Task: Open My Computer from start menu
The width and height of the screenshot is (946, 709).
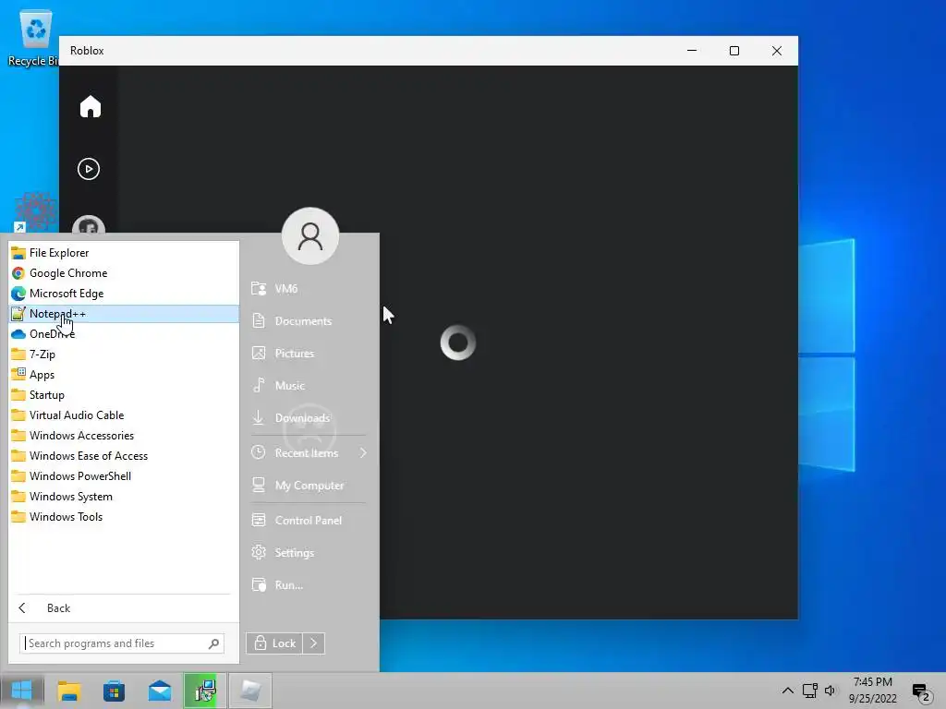Action: point(309,486)
